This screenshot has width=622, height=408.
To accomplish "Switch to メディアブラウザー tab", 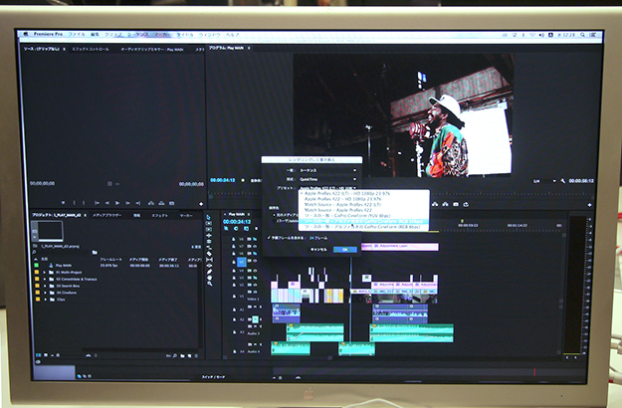I will pyautogui.click(x=106, y=215).
